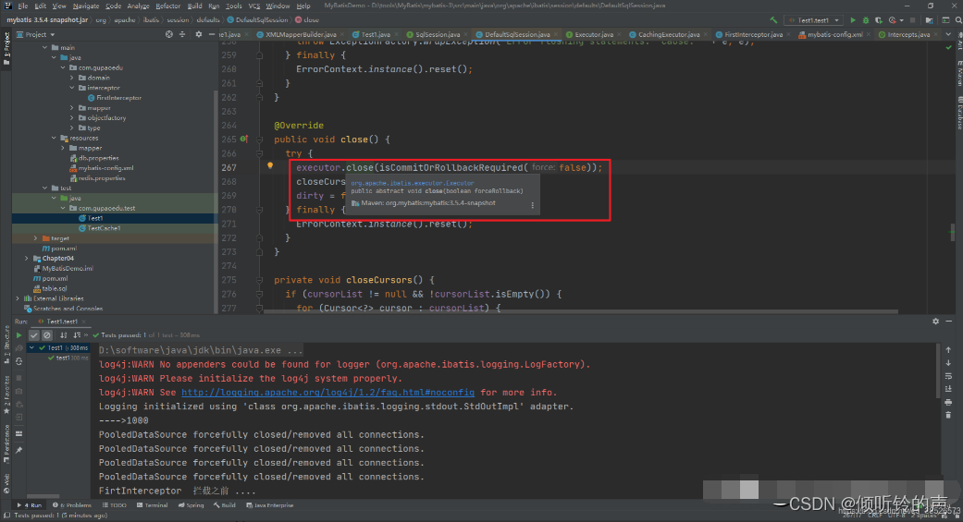Toggle show ignored tests in Run panel
Viewport: 963px width, 522px height.
pos(46,335)
